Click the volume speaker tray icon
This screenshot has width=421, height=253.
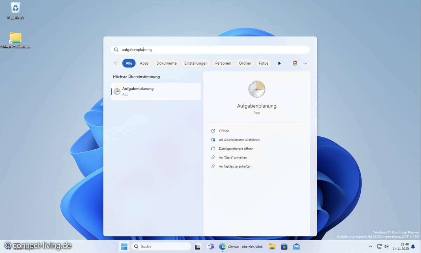coord(386,246)
